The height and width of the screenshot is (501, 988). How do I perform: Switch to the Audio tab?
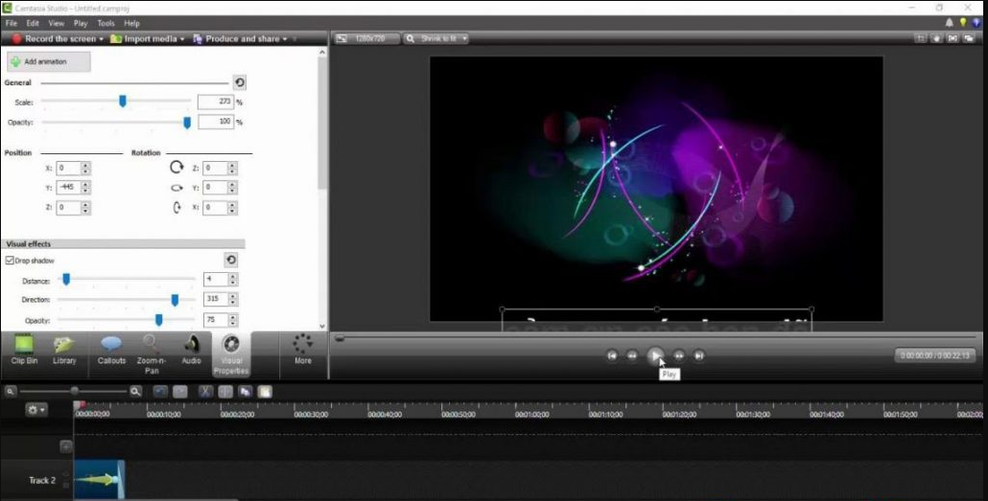click(191, 352)
